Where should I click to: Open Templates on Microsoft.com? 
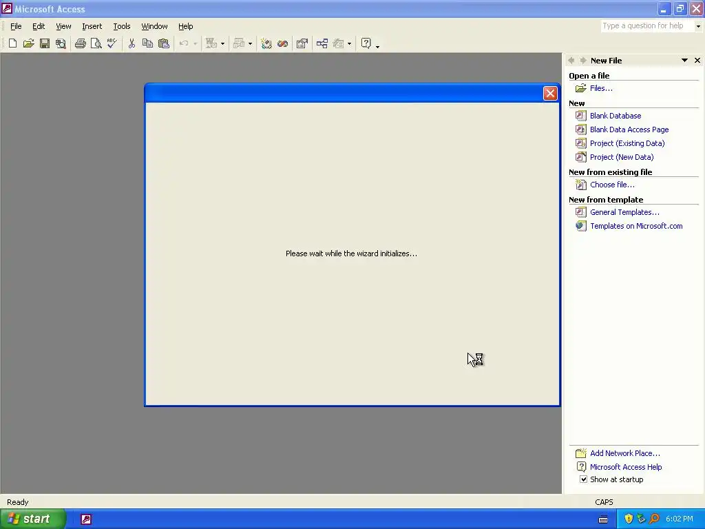pyautogui.click(x=636, y=226)
